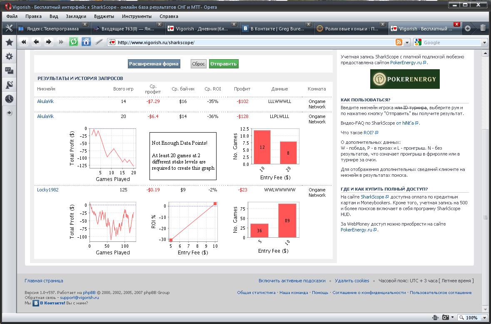The image size is (491, 324).
Task: Click in the Google search field
Action: [451, 43]
